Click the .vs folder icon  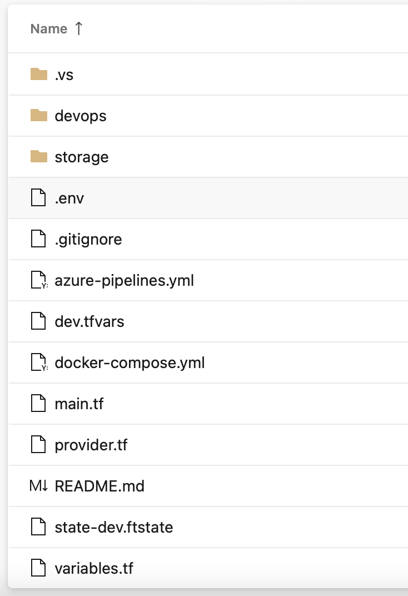pyautogui.click(x=38, y=74)
